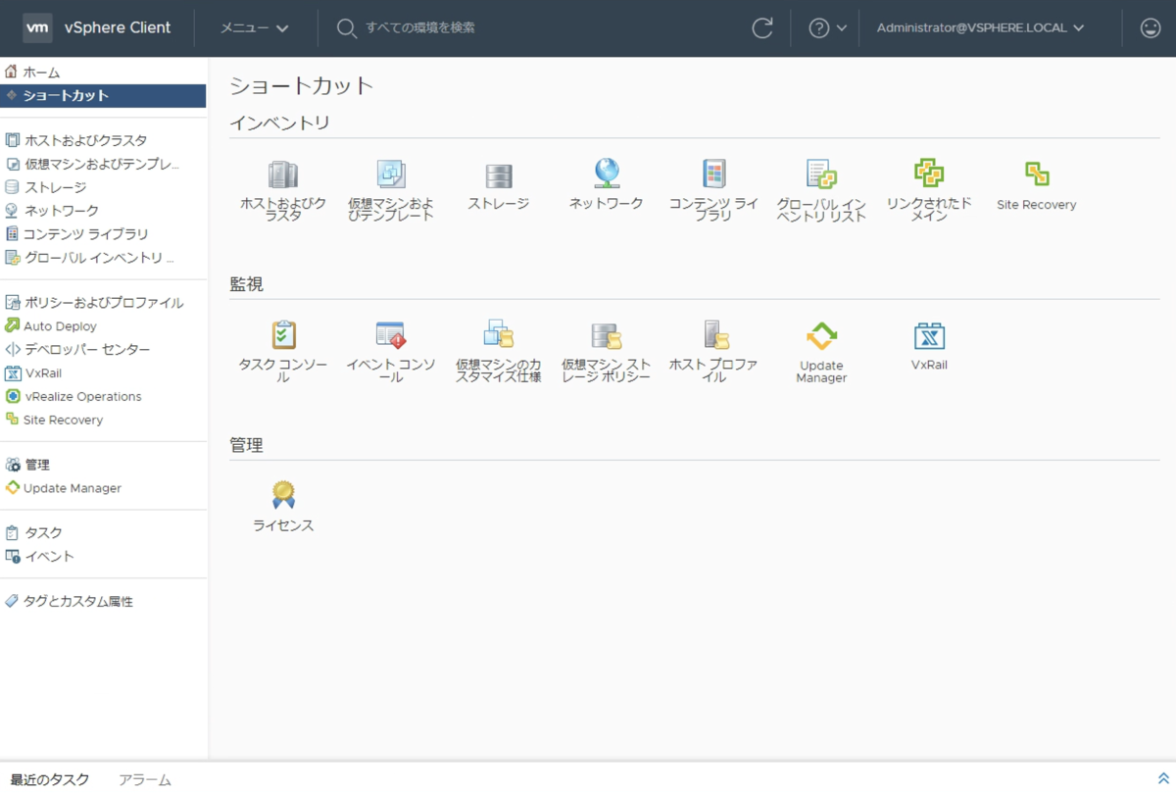Viewport: 1176px width, 793px height.
Task: Open 仮想マシン ストレージ ポリシー shortcut icon
Action: tap(607, 335)
